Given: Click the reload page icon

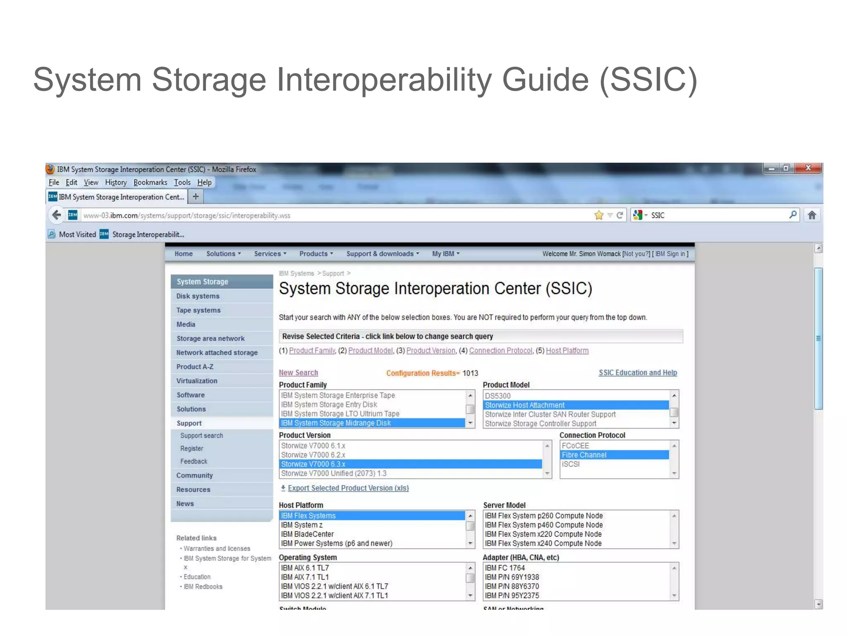Looking at the screenshot, I should 620,215.
